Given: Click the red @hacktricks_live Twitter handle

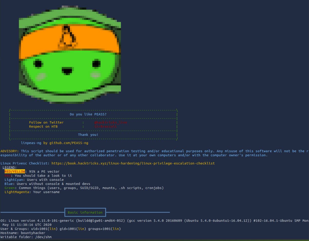Looking at the screenshot, I should point(110,123).
